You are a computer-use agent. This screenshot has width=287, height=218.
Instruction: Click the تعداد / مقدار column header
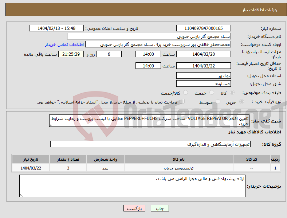68,159
